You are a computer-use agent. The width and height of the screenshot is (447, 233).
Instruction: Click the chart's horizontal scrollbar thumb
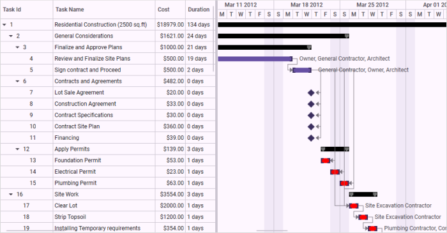(272, 230)
